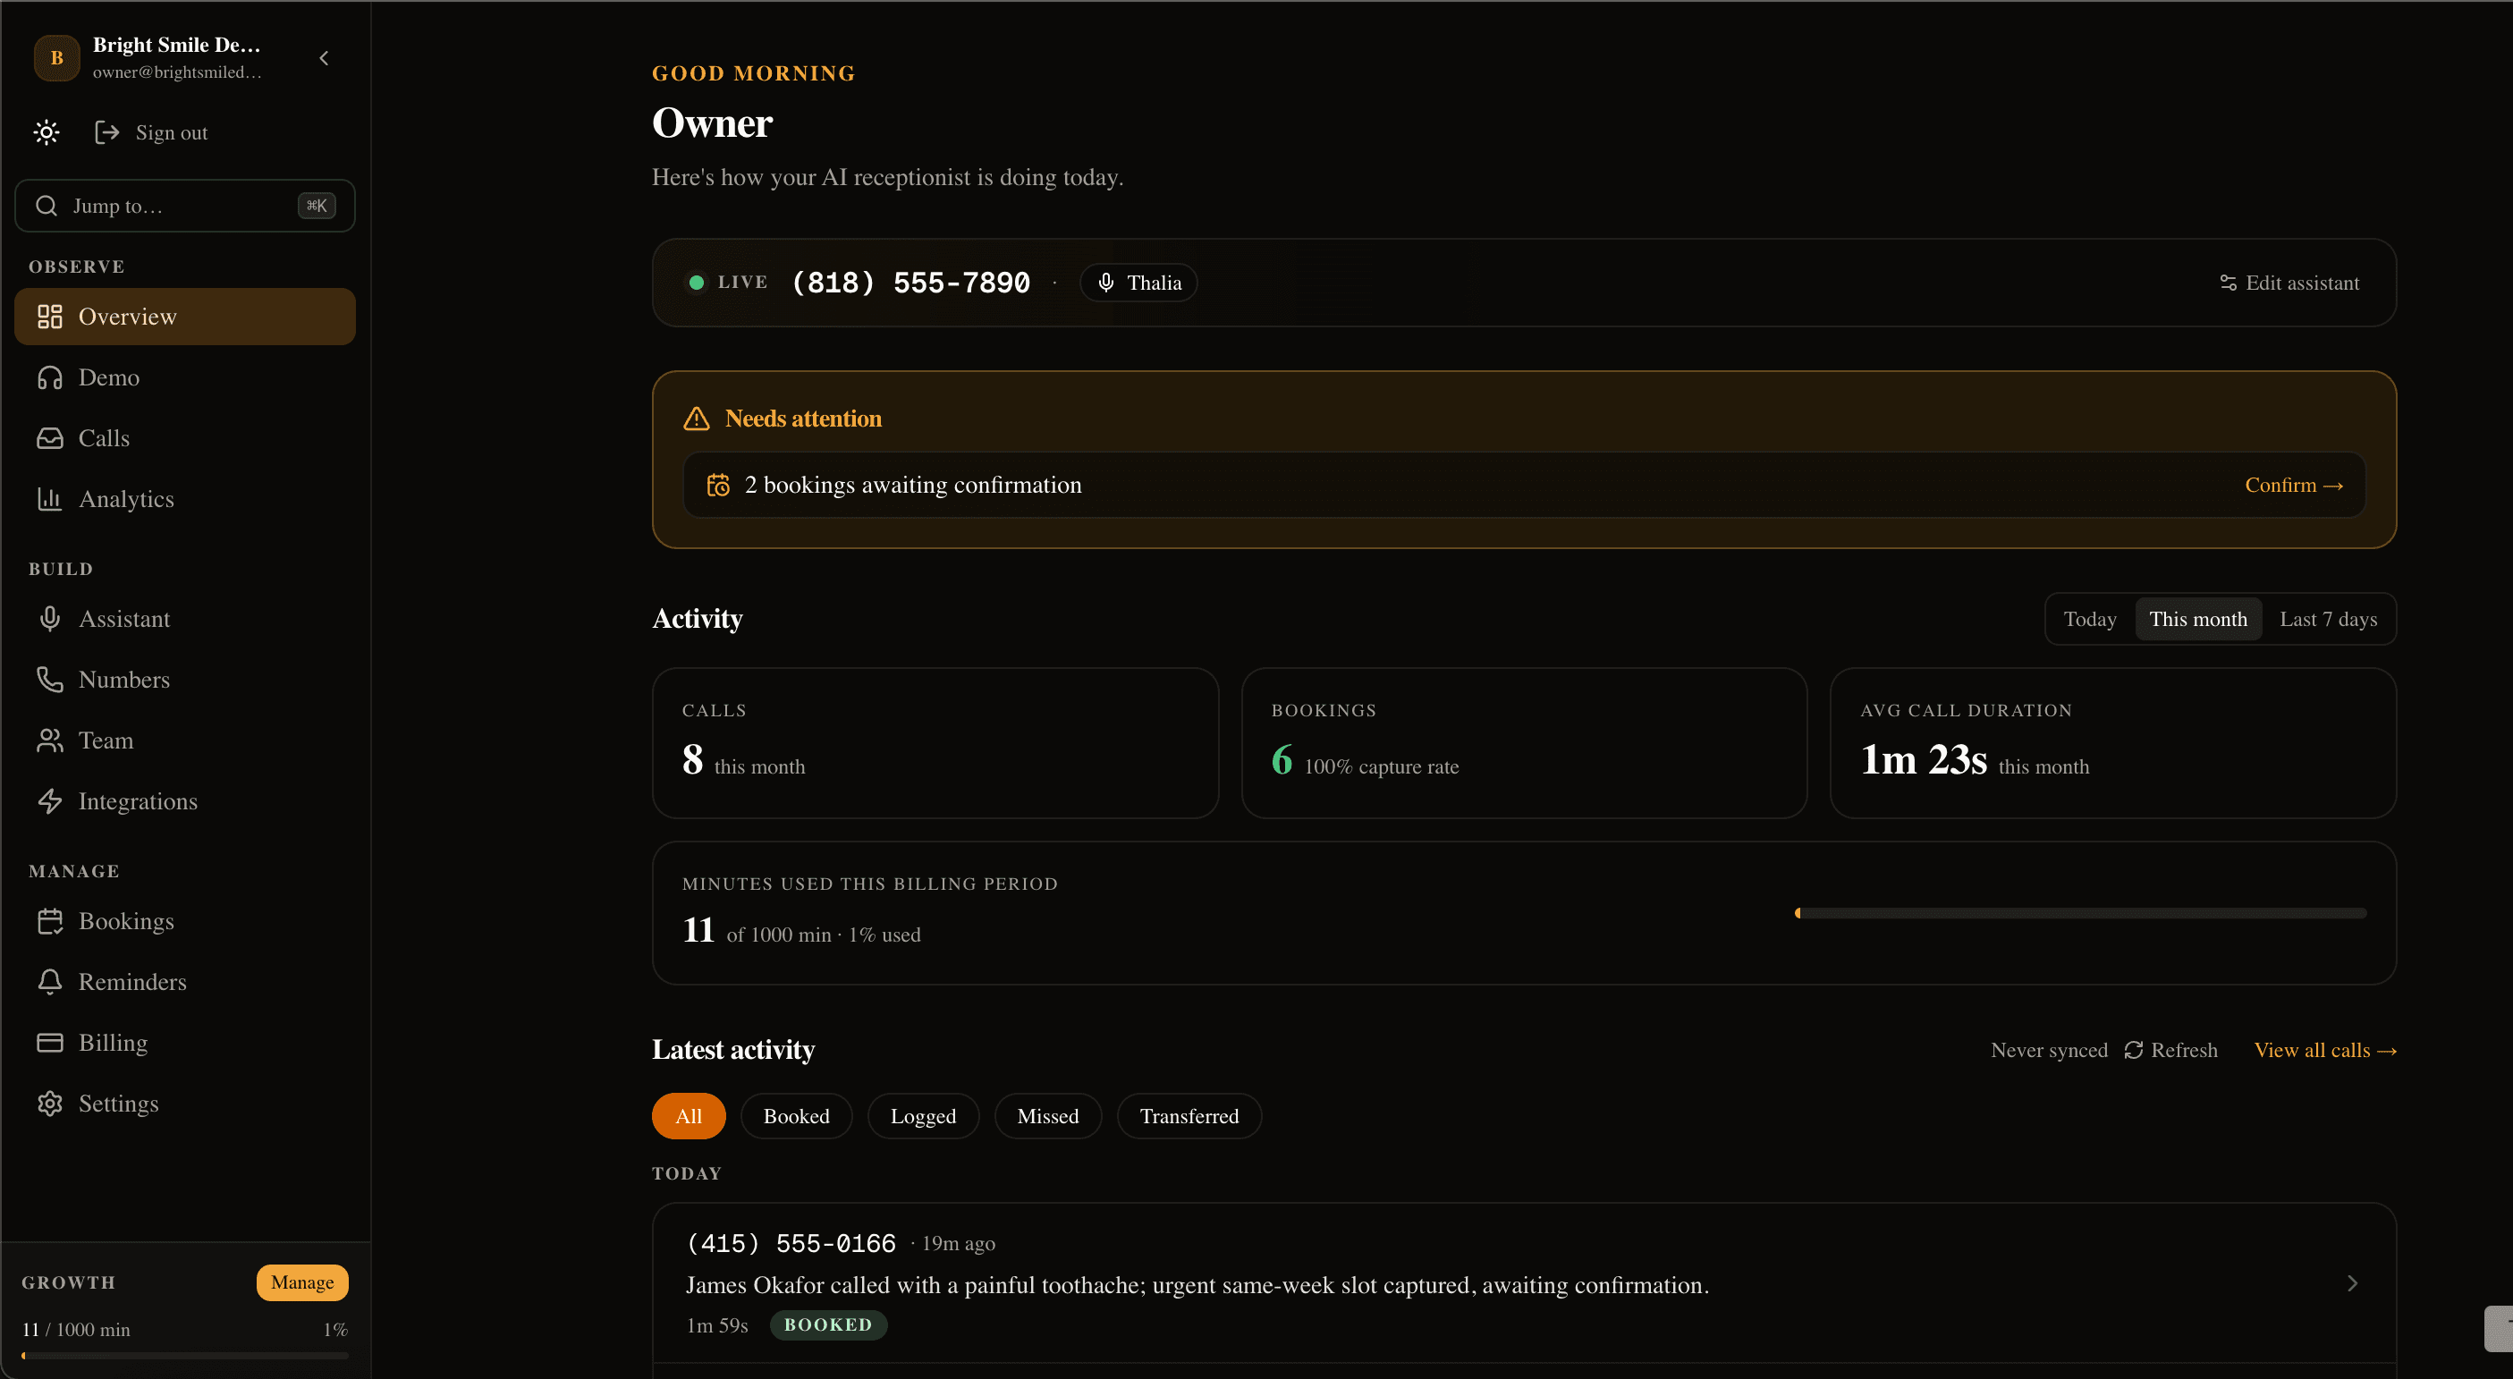
Task: Click the Manage plan button
Action: 302,1282
